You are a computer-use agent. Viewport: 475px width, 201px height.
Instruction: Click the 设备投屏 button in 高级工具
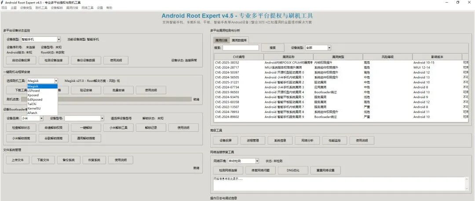tap(225, 140)
